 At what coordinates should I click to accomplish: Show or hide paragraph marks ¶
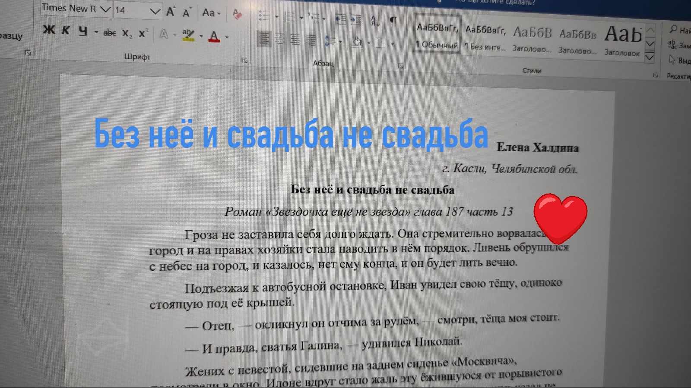pos(393,21)
